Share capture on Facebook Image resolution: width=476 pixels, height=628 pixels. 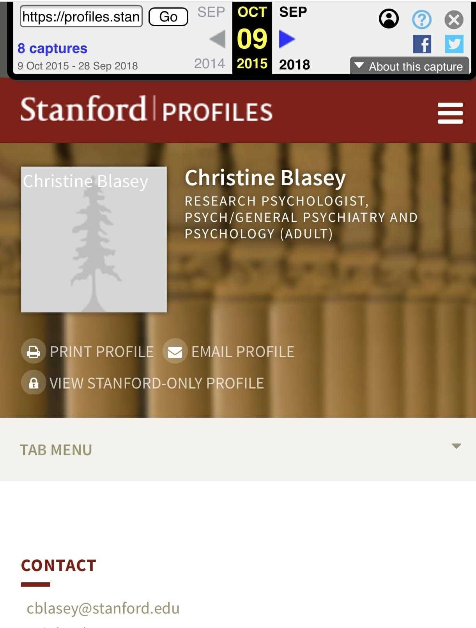(422, 44)
